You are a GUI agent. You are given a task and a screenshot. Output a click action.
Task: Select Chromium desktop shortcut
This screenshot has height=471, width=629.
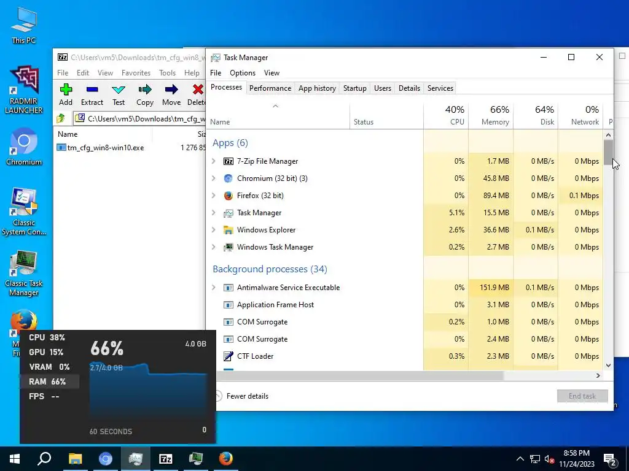pyautogui.click(x=24, y=147)
